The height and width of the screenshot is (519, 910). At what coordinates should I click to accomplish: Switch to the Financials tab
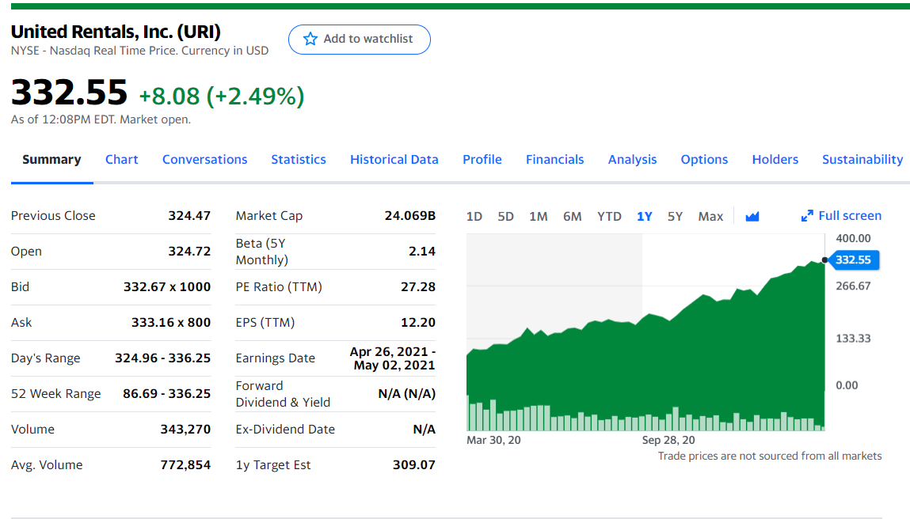coord(555,160)
